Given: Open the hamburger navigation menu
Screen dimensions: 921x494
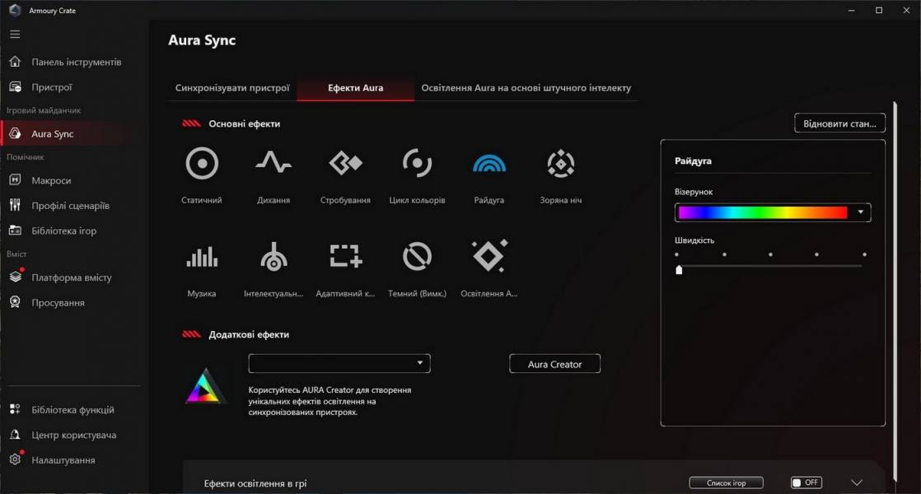Looking at the screenshot, I should pos(15,35).
